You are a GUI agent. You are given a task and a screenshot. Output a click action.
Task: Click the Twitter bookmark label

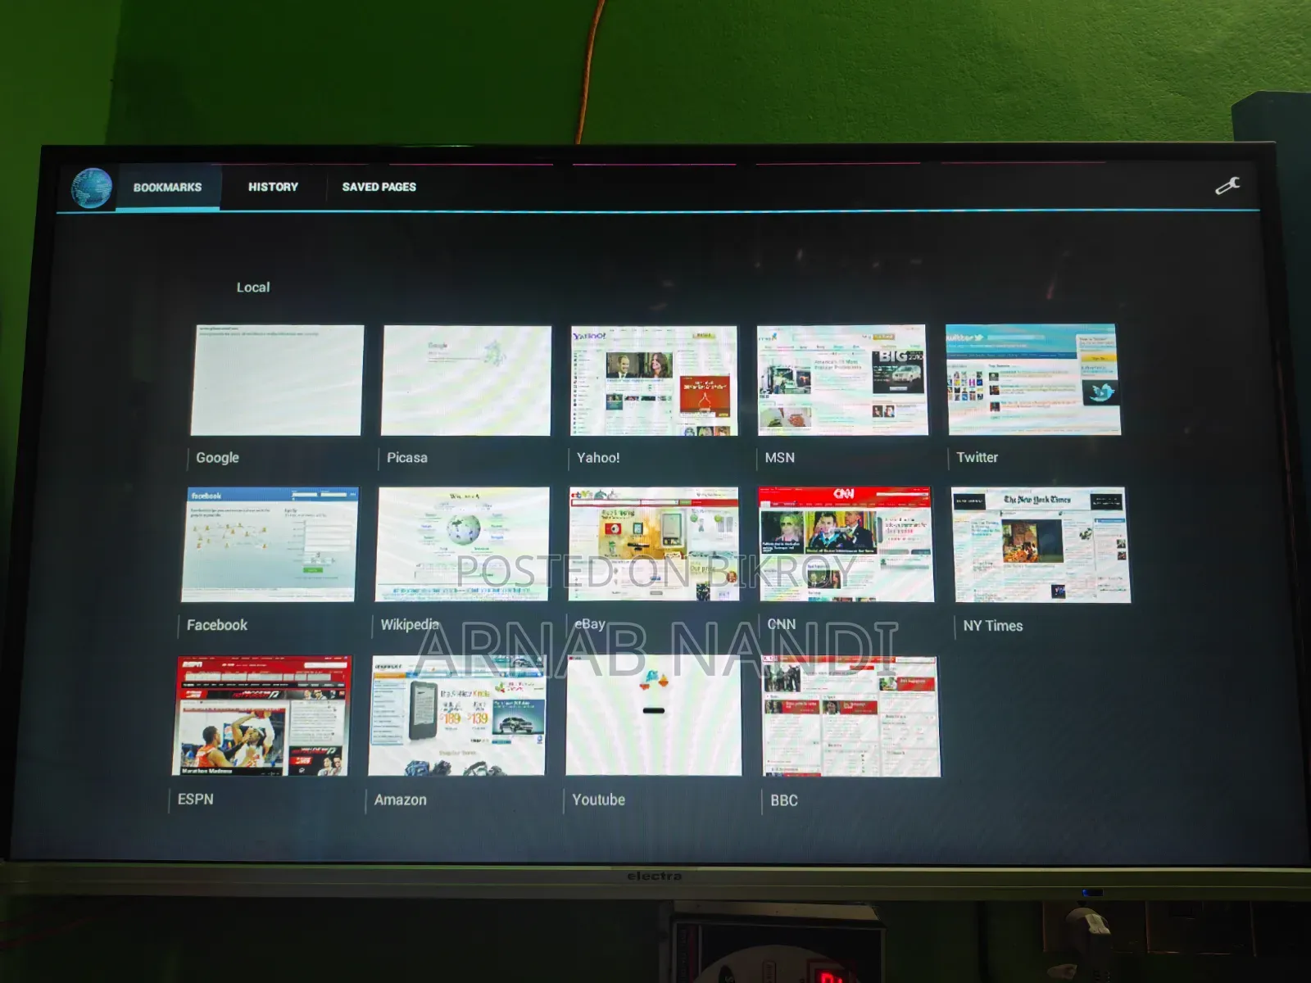(x=977, y=458)
